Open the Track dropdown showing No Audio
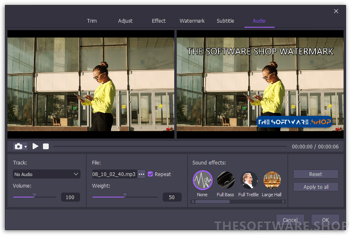The image size is (351, 235). tap(47, 174)
